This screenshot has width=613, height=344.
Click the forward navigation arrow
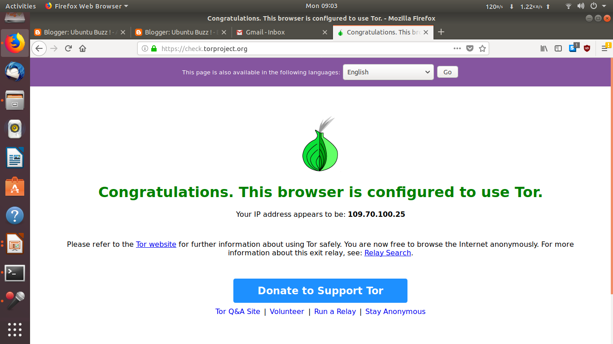pos(54,48)
